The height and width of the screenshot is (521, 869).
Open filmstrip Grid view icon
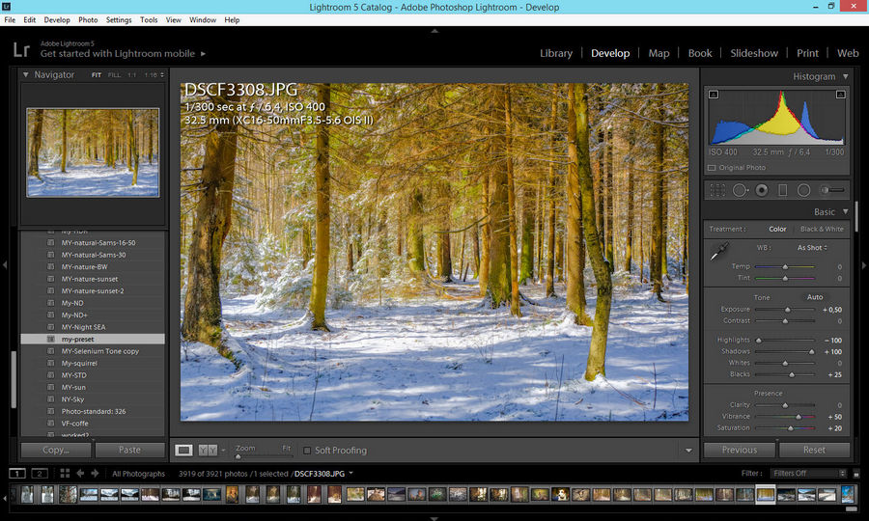click(x=65, y=474)
